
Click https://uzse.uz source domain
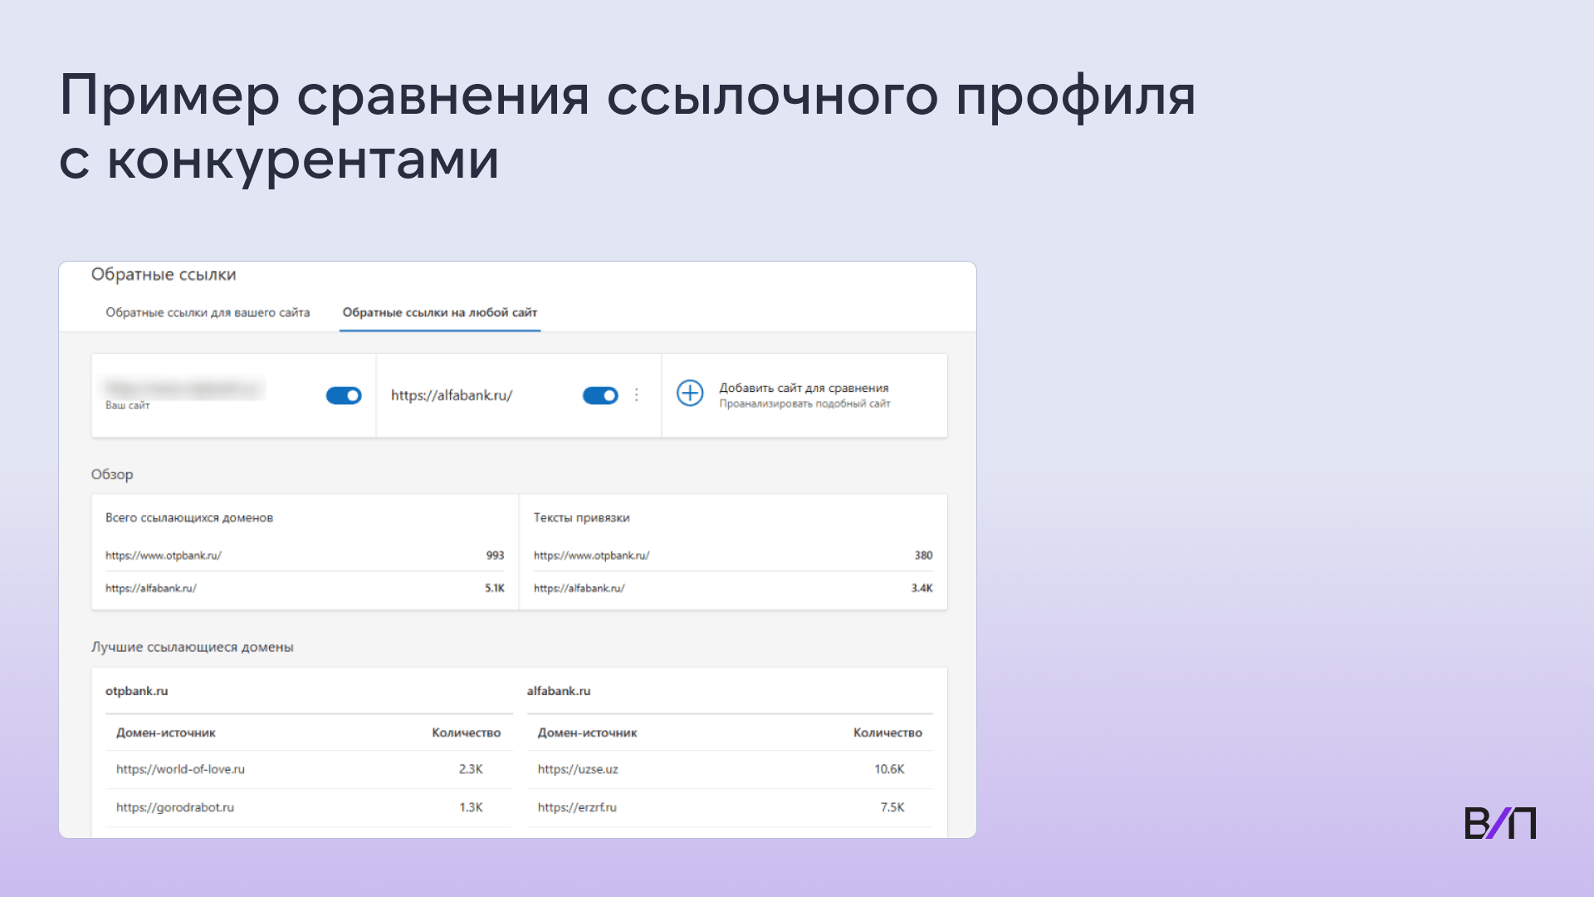click(578, 769)
